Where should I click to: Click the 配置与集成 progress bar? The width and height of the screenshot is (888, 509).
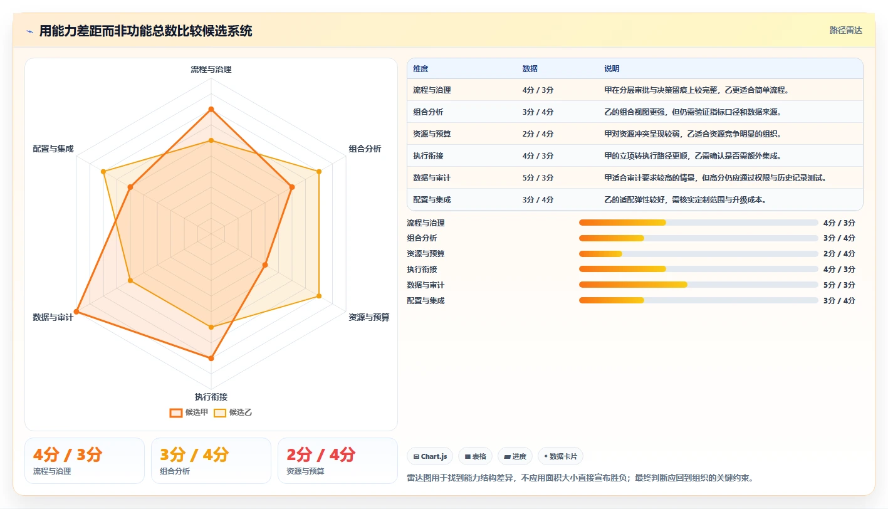699,300
